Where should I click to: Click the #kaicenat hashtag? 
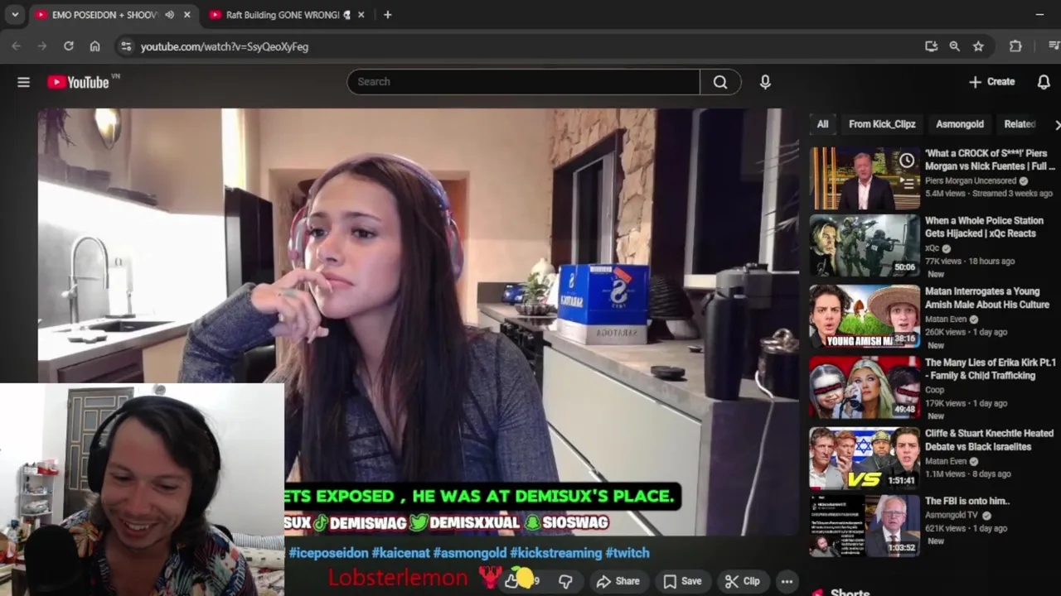400,553
